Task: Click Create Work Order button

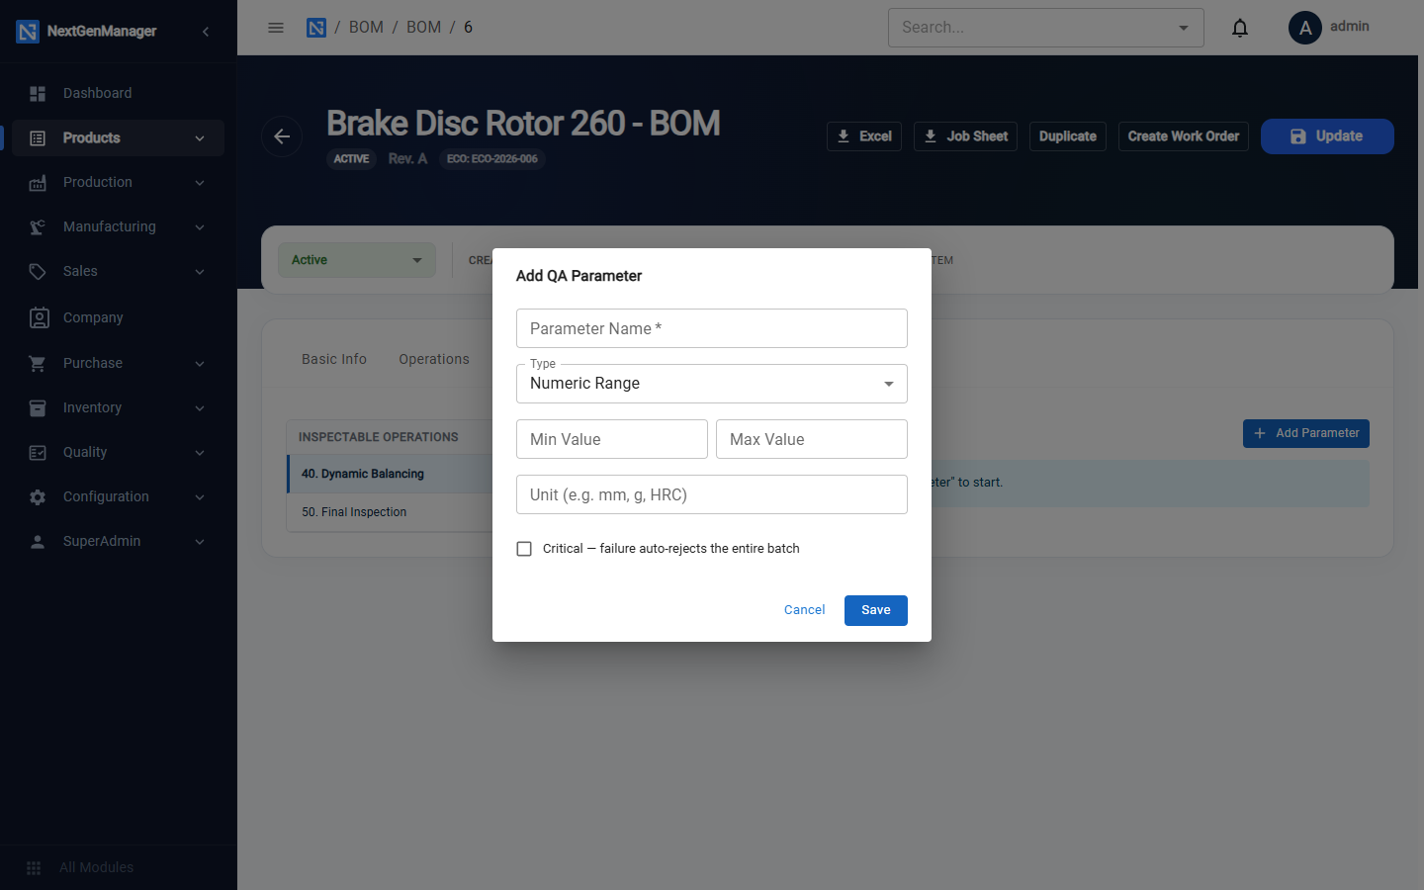Action: [1184, 136]
